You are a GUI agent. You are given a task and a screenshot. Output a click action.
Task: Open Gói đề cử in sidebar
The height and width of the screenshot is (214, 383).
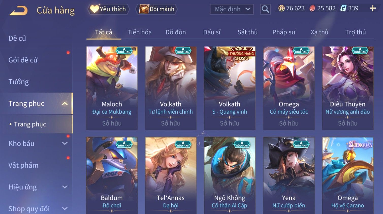point(23,60)
